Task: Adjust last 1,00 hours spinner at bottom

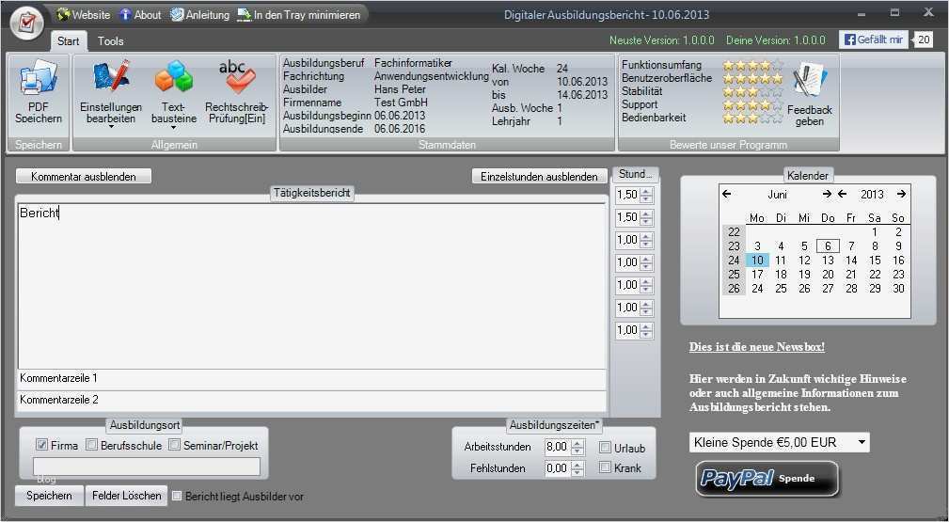Action: tap(646, 331)
